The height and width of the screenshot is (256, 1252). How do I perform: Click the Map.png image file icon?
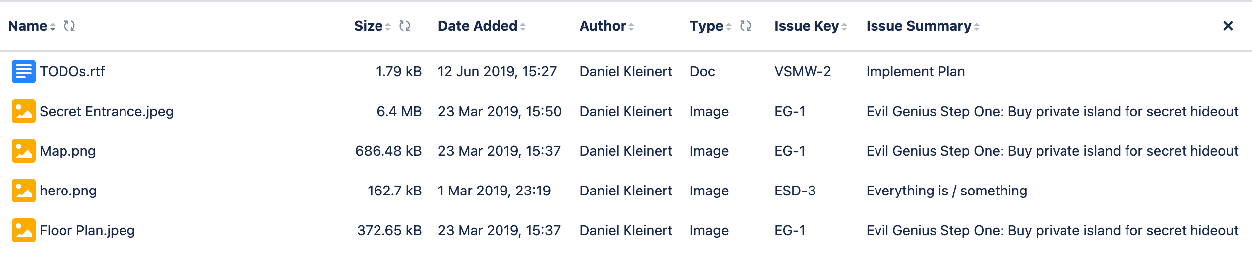coord(23,151)
